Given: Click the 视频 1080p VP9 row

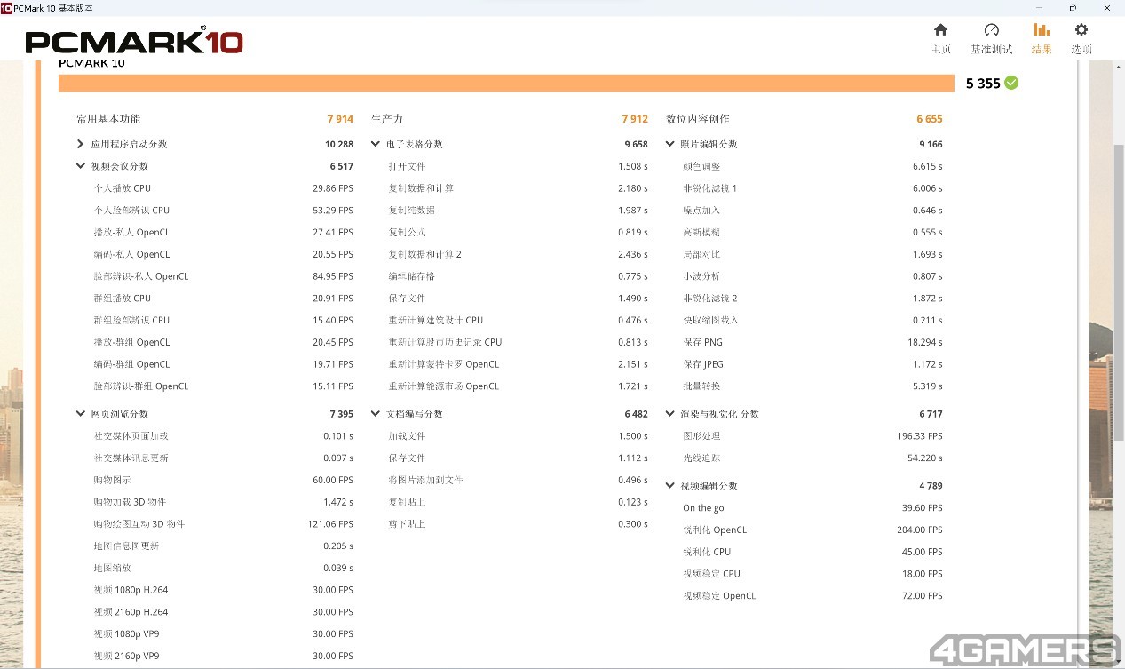Looking at the screenshot, I should pyautogui.click(x=224, y=634).
